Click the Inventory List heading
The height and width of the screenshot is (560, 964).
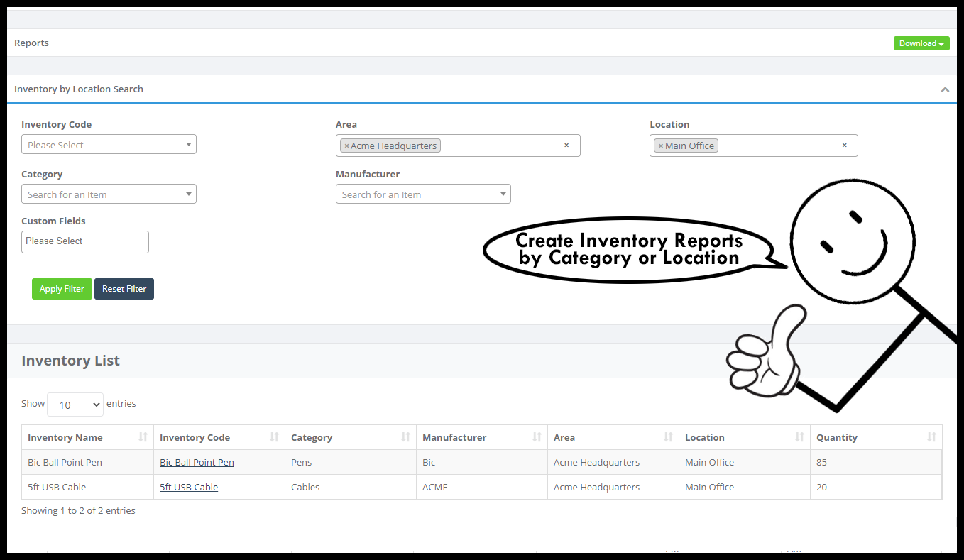coord(70,361)
